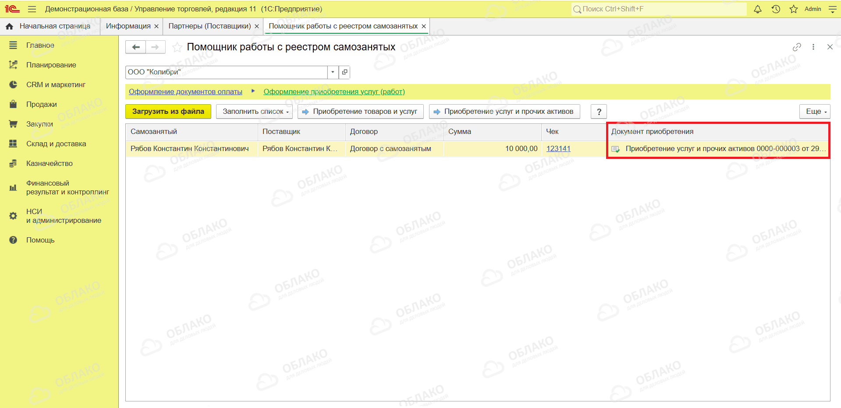Click the Планирование section icon
Viewport: 841px width, 408px height.
click(13, 65)
